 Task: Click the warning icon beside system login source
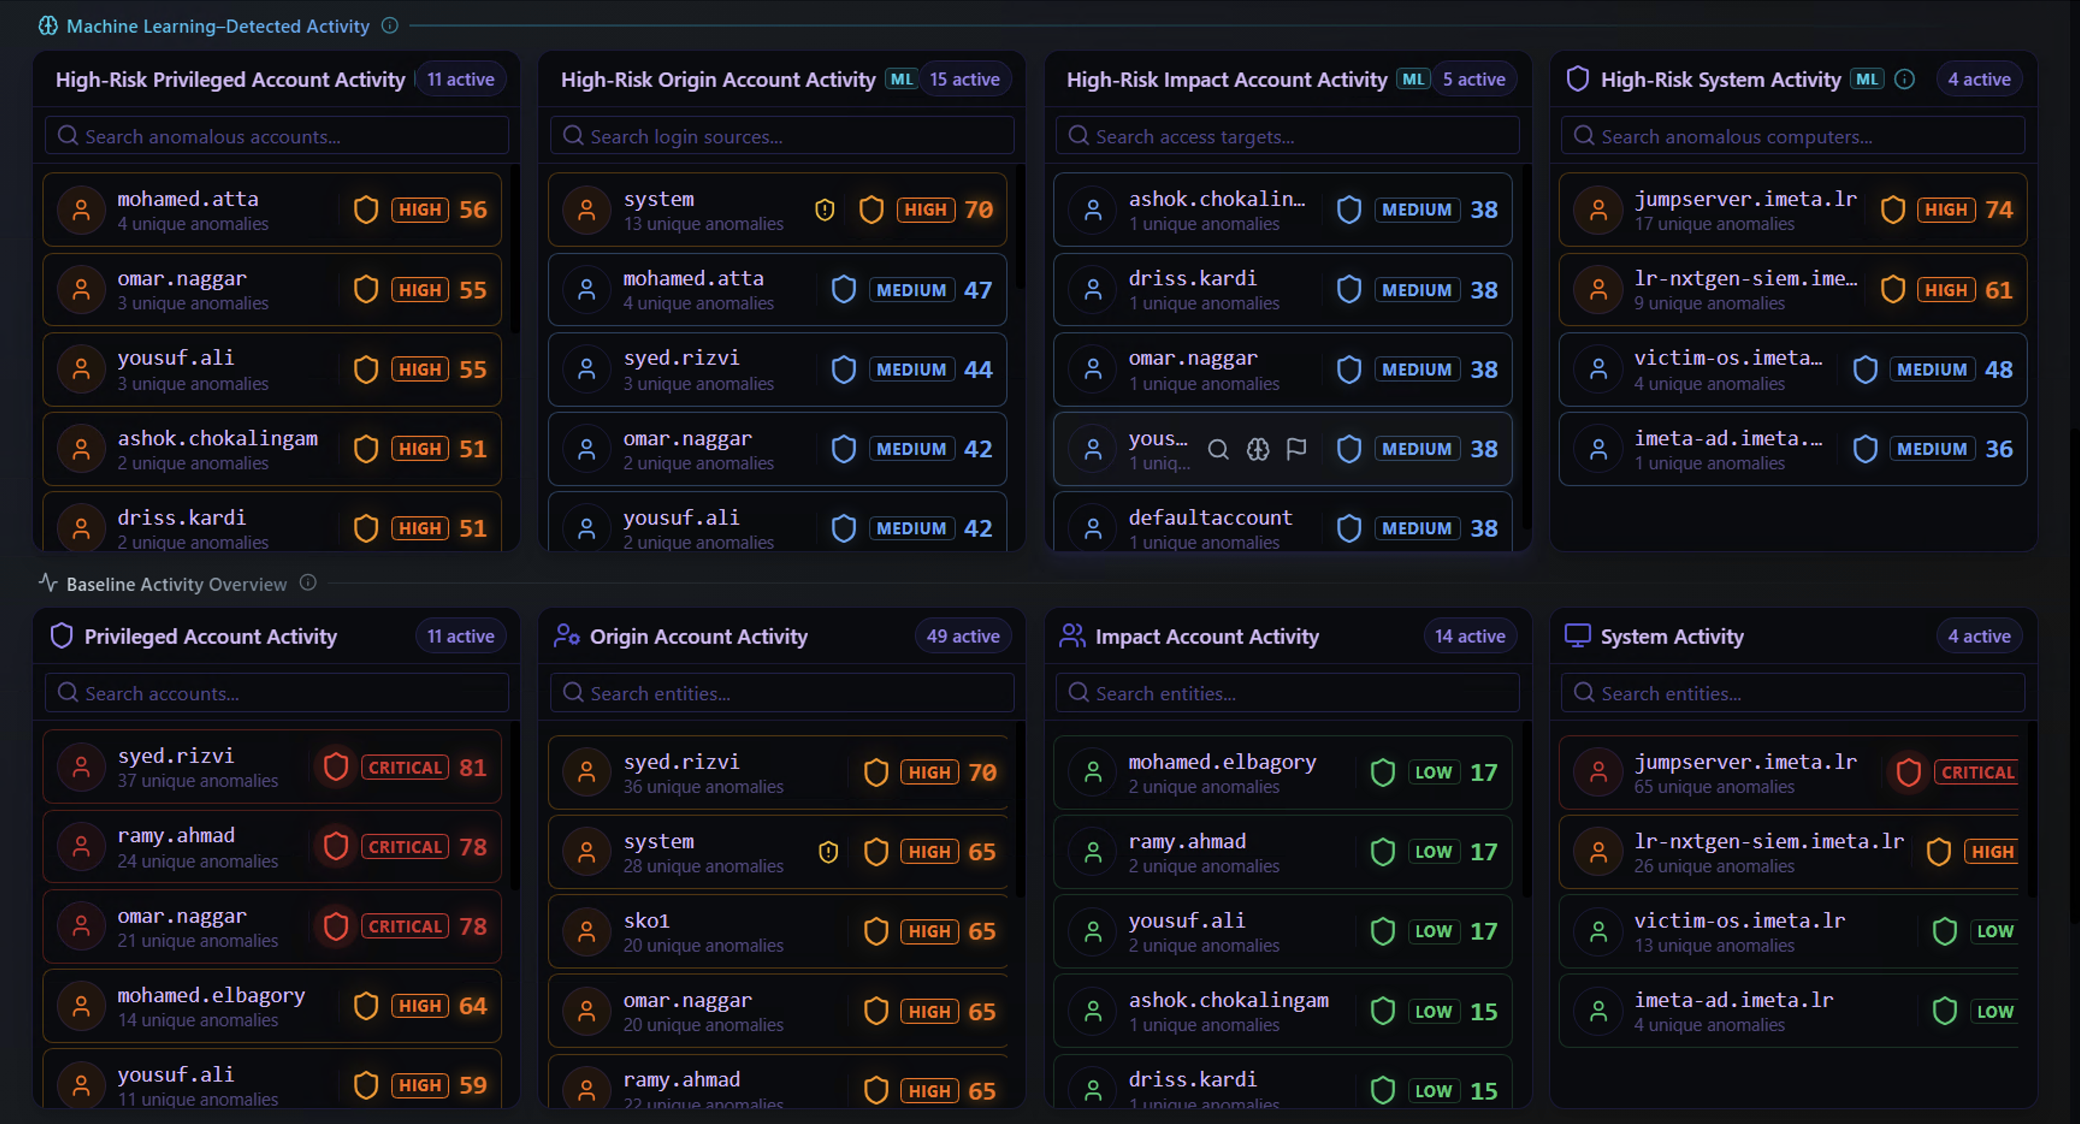pos(825,209)
